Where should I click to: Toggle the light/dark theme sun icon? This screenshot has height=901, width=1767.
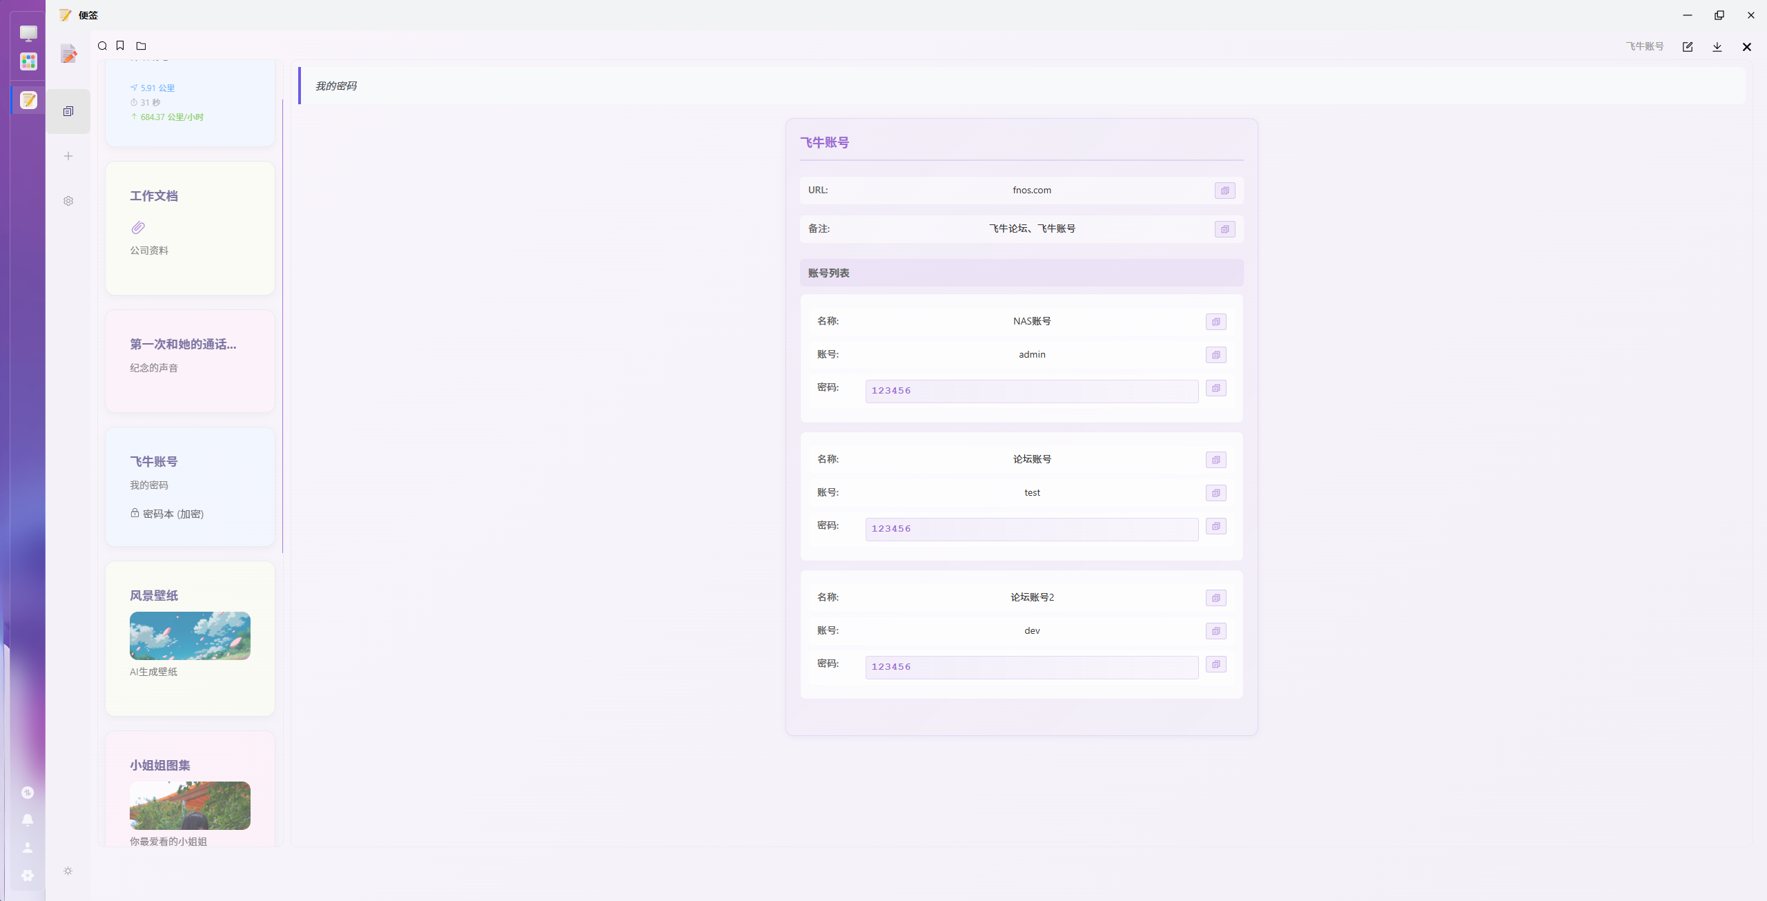(68, 871)
